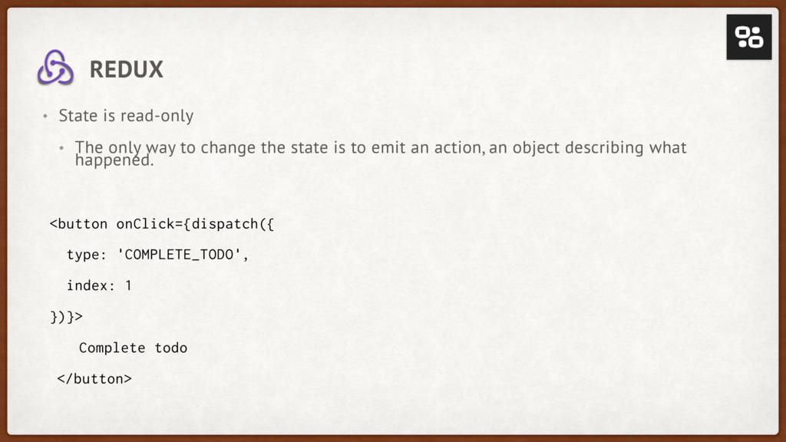The width and height of the screenshot is (786, 442).
Task: Click the purple Redux logo icon
Action: tap(55, 68)
